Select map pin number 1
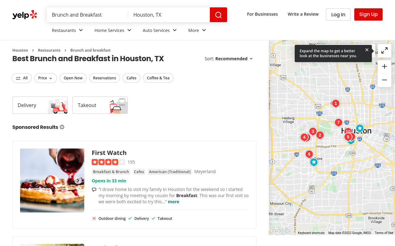Viewport: 395px width, 246px height. tap(336, 103)
